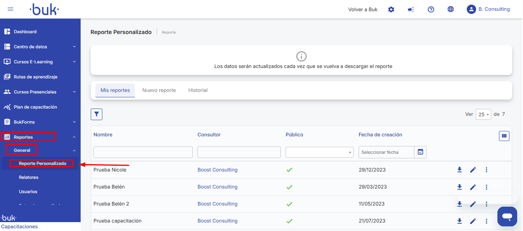Switch to the Nuevo reporte tab
Screen dimensions: 523x231
(159, 90)
